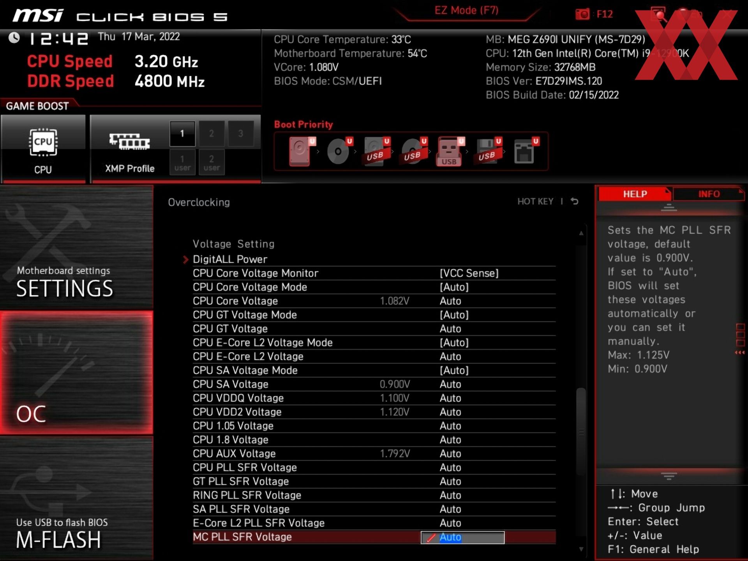Select the CPU PLL SFR Voltage row
Image resolution: width=748 pixels, height=561 pixels.
coord(374,467)
